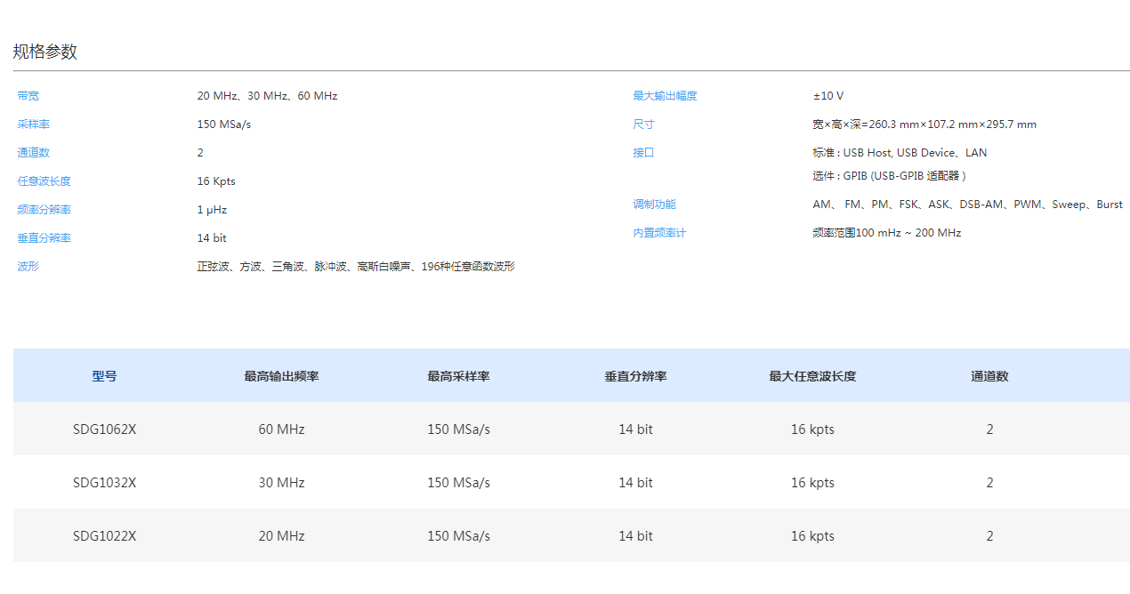The height and width of the screenshot is (594, 1130).
Task: Click the SDG1032X model name
Action: pyautogui.click(x=106, y=482)
